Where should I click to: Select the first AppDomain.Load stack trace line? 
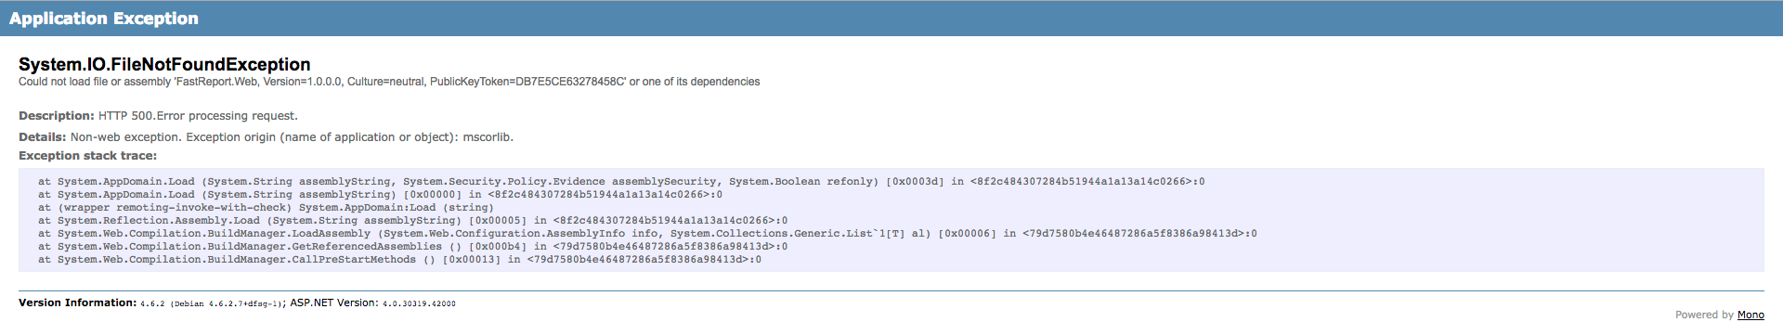621,182
